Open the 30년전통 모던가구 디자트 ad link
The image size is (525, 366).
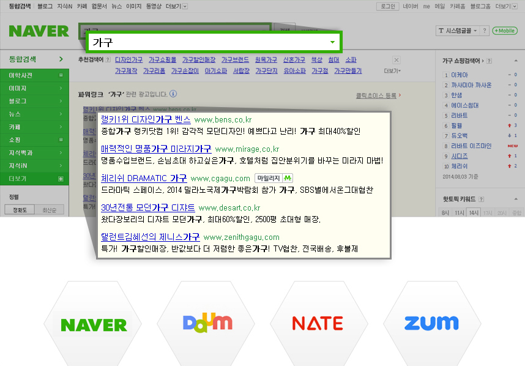tap(148, 207)
